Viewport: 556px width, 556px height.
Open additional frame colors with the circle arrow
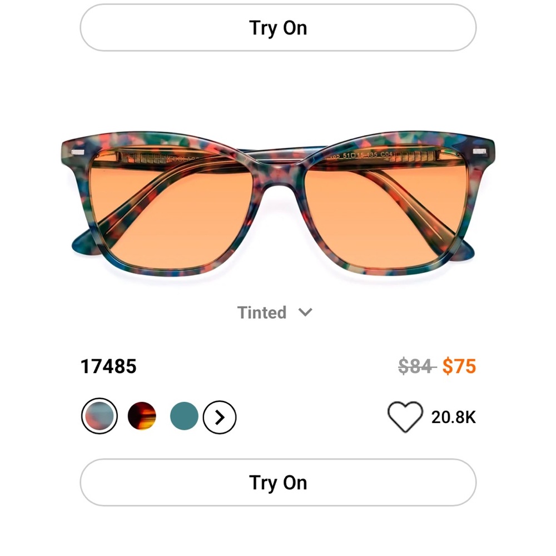coord(220,416)
